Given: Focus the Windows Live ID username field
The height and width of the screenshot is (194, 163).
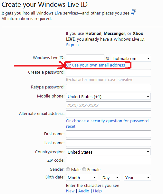Looking at the screenshot, I should coord(85,58).
